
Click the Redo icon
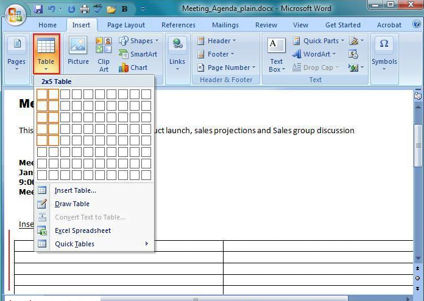[x=71, y=10]
